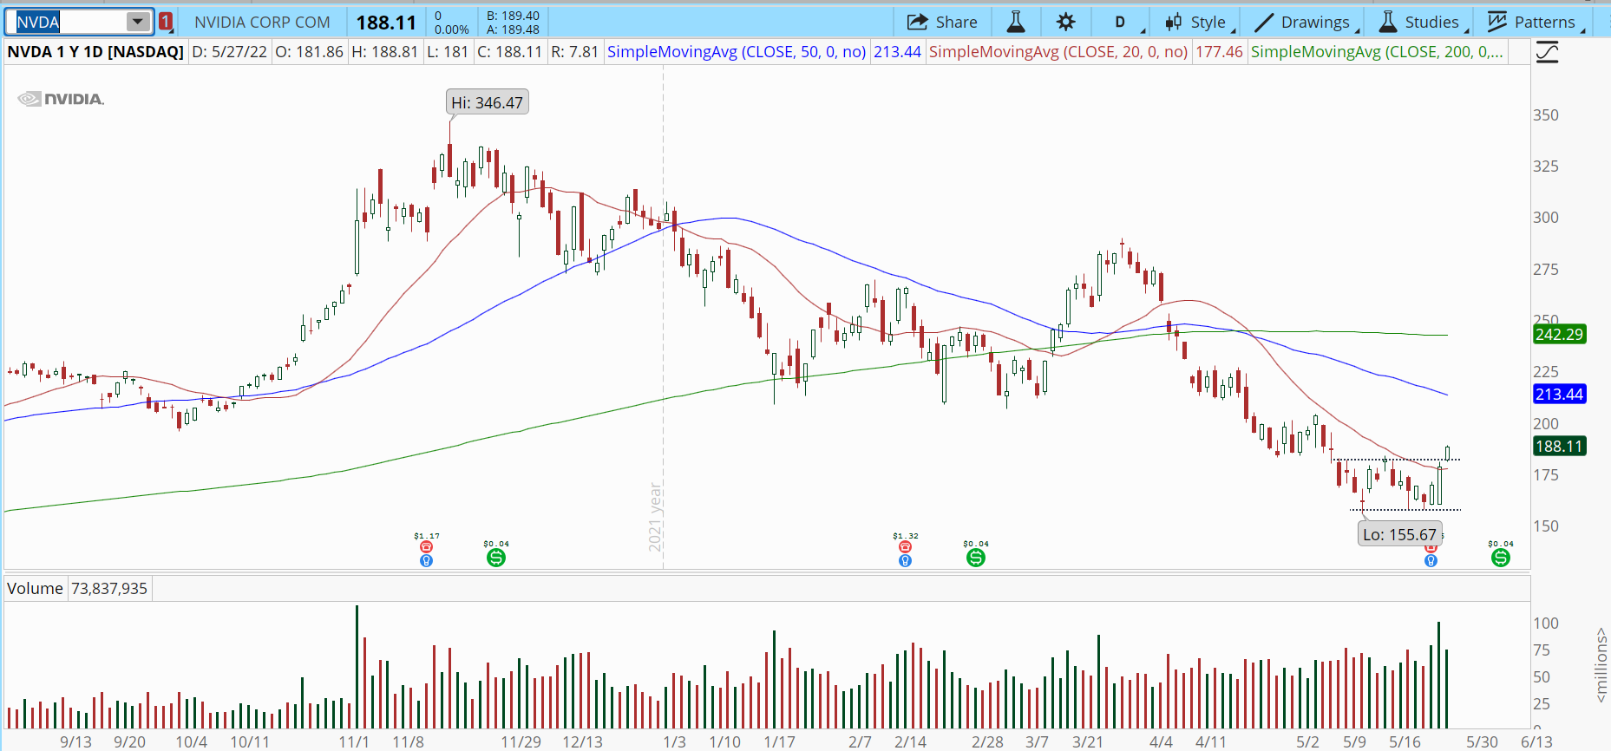Open the Style dropdown
This screenshot has width=1611, height=751.
coord(1198,23)
